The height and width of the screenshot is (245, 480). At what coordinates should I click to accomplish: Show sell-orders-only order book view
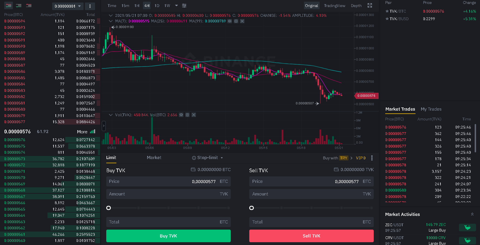point(29,6)
